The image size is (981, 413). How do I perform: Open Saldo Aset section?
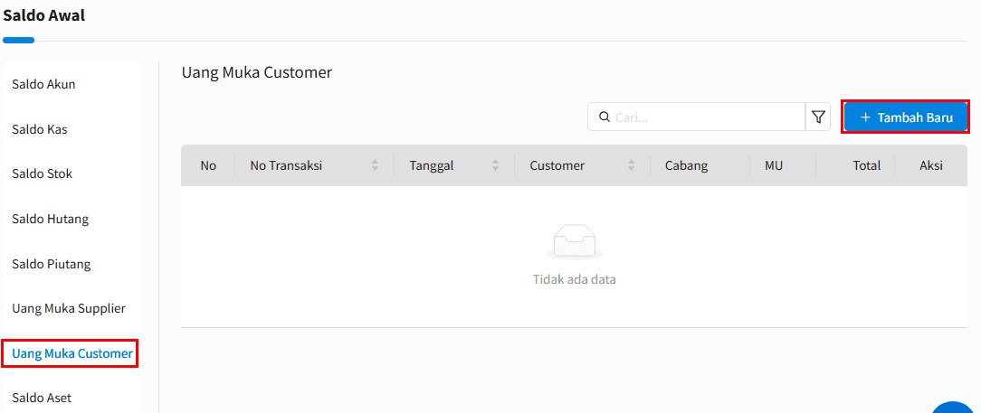tap(42, 398)
